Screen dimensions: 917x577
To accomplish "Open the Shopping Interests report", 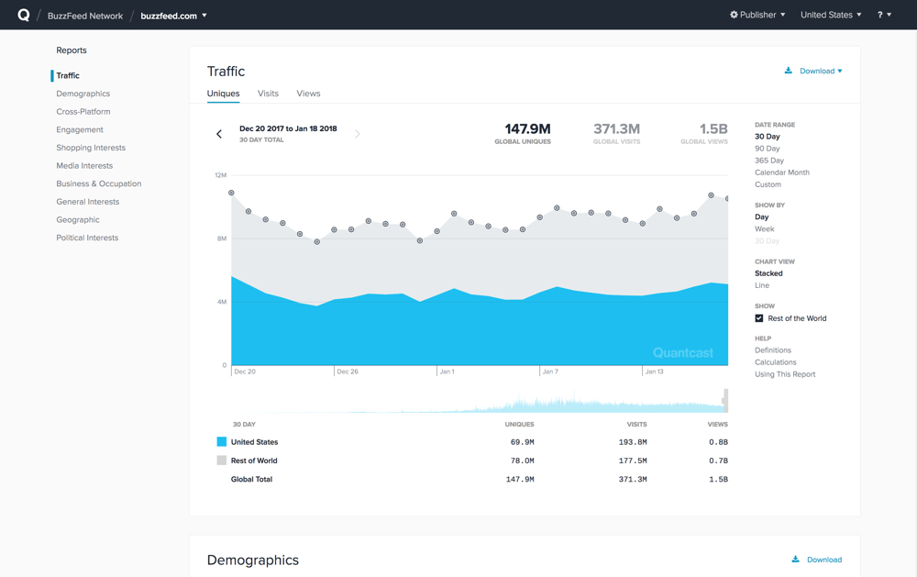I will (x=91, y=148).
